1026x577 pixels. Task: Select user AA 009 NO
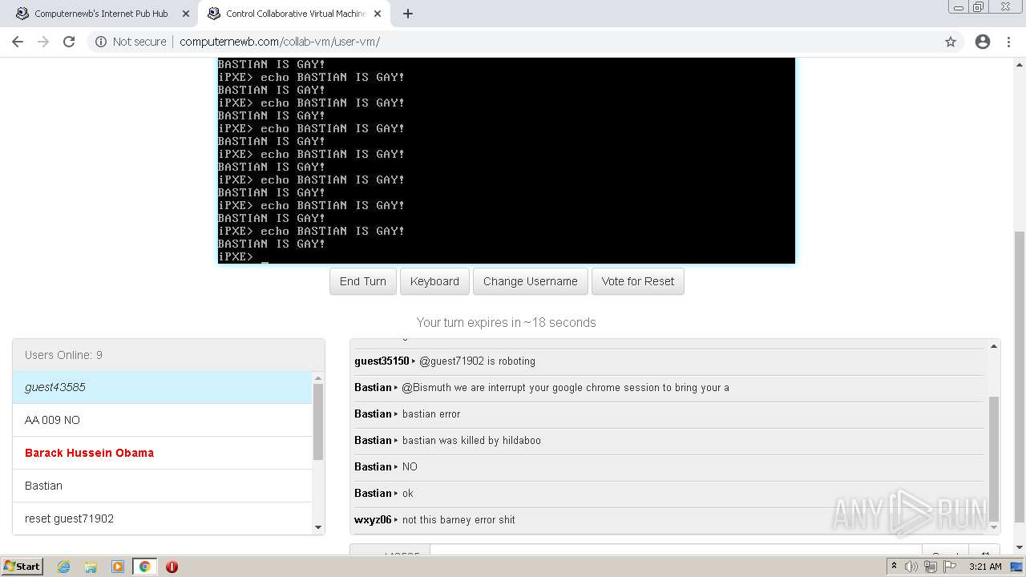pos(162,420)
